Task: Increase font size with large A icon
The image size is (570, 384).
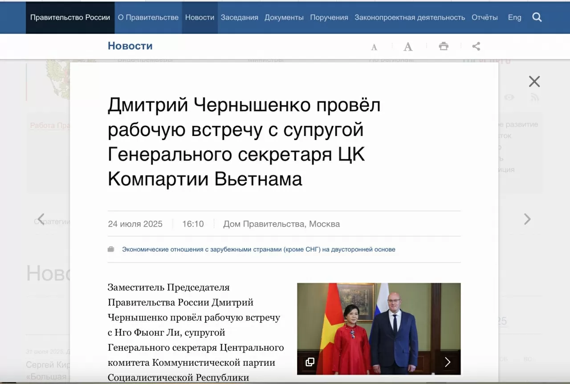Action: 408,46
